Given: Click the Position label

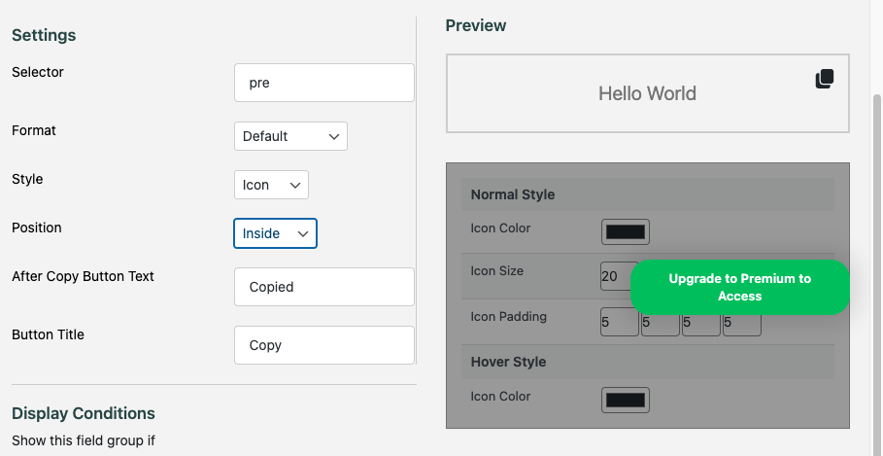Looking at the screenshot, I should pyautogui.click(x=37, y=228).
